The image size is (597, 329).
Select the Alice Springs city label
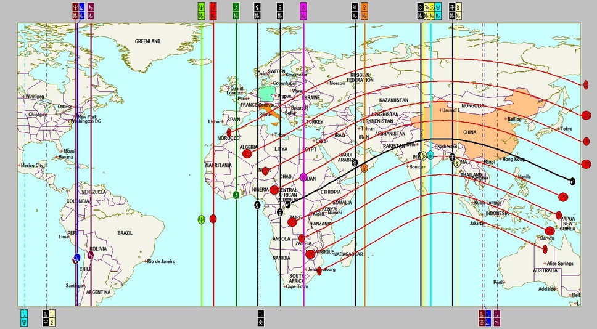tap(559, 264)
